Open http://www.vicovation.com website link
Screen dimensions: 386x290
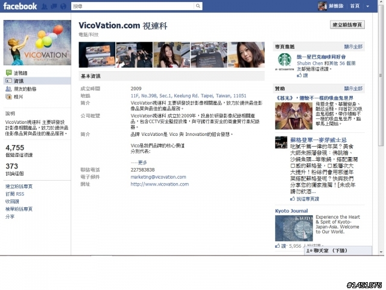click(159, 184)
